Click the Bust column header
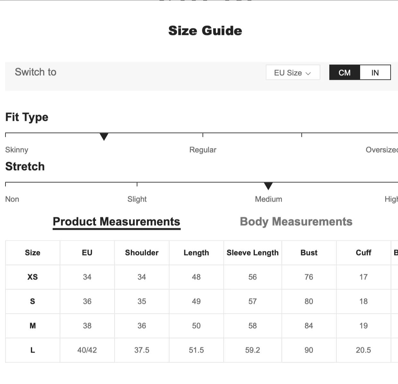The height and width of the screenshot is (384, 398). pyautogui.click(x=309, y=253)
